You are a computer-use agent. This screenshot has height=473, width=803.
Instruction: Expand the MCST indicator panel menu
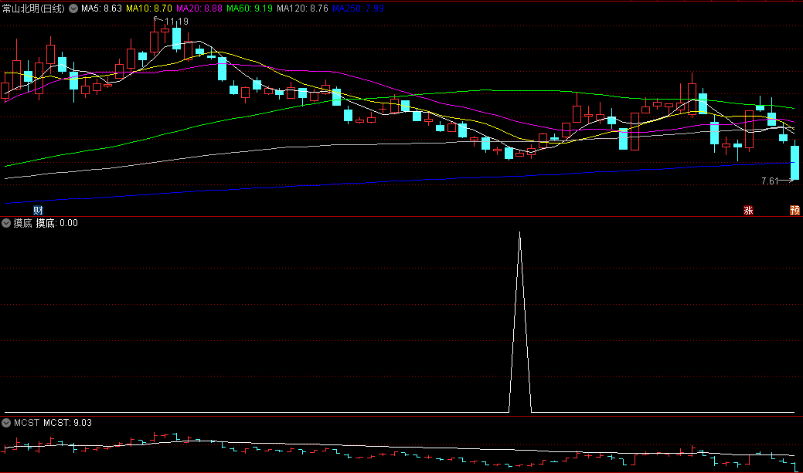pyautogui.click(x=6, y=423)
